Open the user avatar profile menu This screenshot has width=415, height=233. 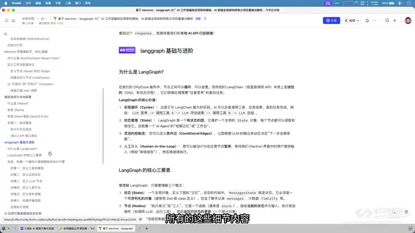click(x=408, y=20)
